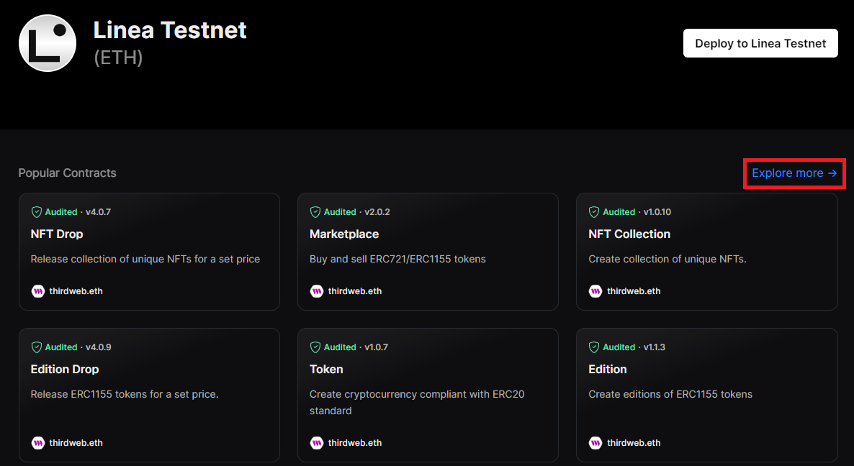854x466 pixels.
Task: Click version v4.0.7 on NFT Drop
Action: (x=98, y=212)
